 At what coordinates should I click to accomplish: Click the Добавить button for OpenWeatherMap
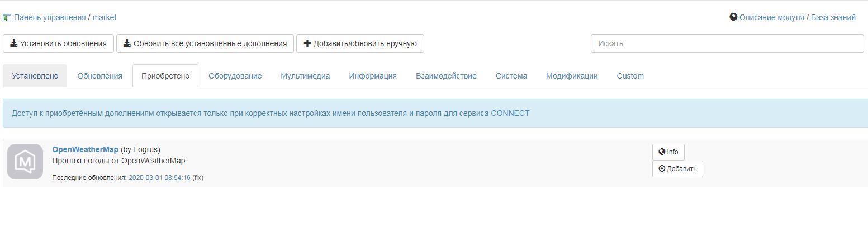[677, 169]
